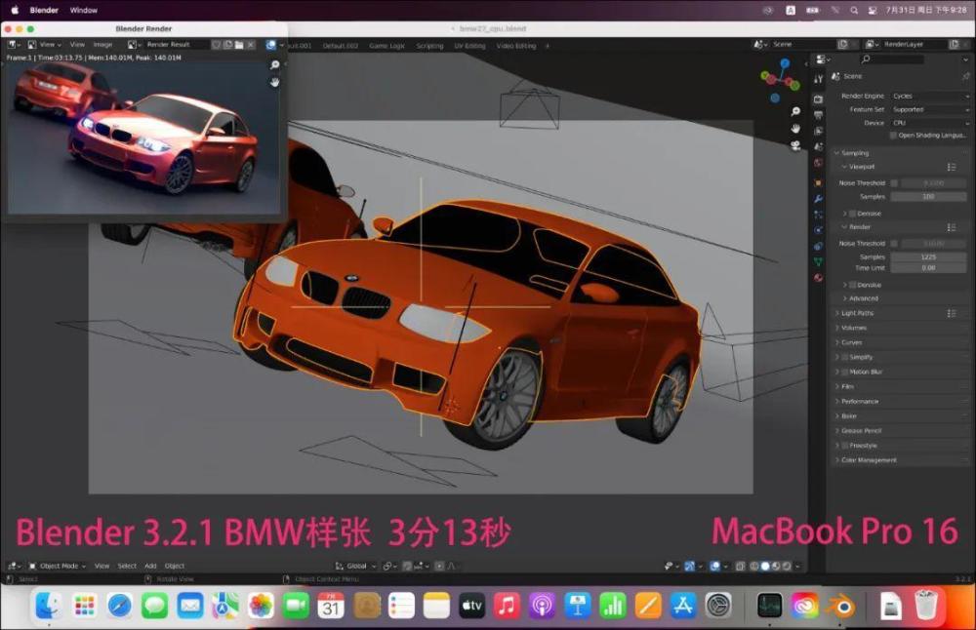Click zoom icon in Blender Render window

[274, 65]
